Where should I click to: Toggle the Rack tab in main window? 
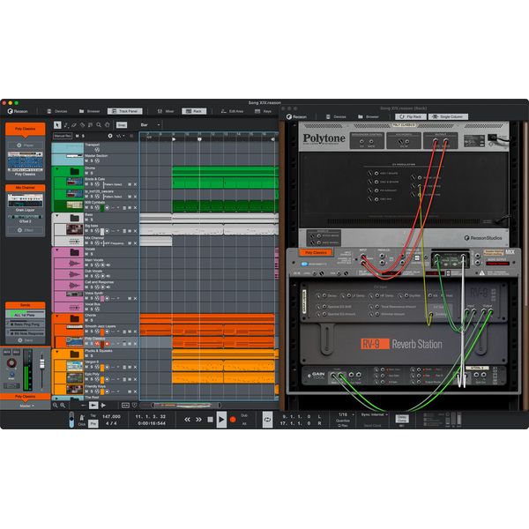point(194,111)
